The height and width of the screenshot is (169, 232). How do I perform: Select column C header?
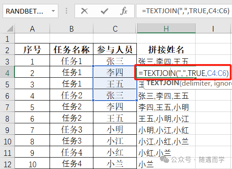pos(115,29)
